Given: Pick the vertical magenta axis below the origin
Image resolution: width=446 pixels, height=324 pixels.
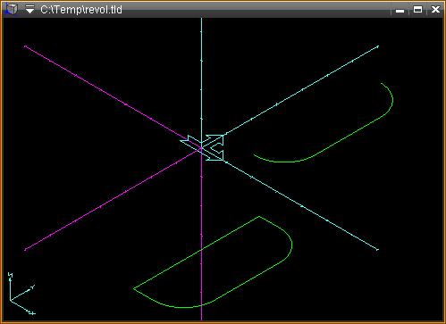Looking at the screenshot, I should tap(202, 235).
